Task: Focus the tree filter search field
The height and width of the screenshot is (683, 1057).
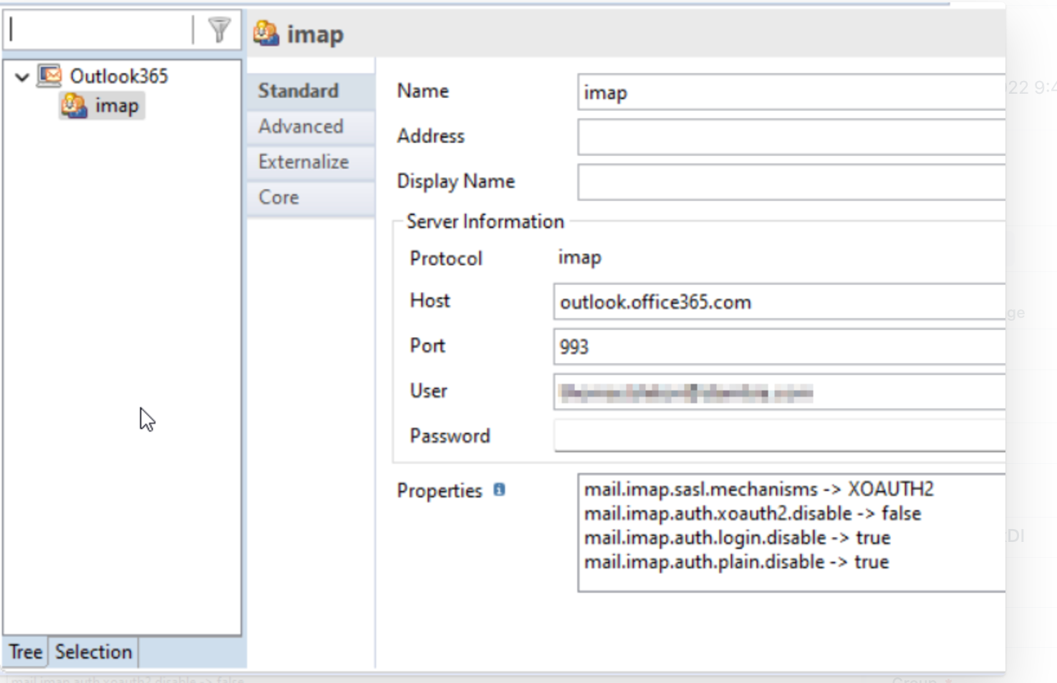Action: tap(99, 30)
